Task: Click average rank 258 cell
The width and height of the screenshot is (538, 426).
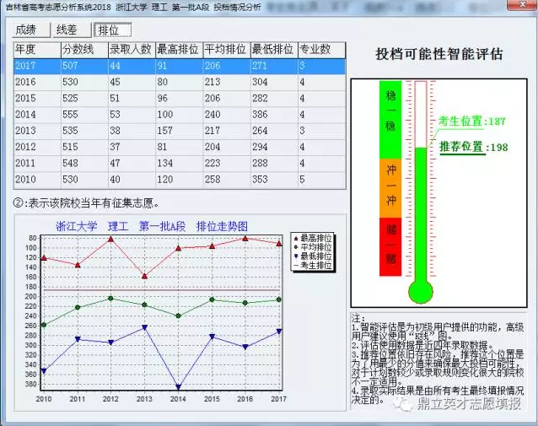Action: pyautogui.click(x=227, y=180)
